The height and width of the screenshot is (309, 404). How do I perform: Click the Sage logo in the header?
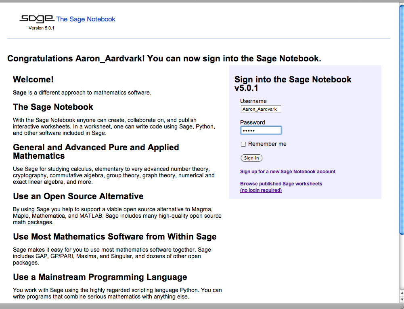(37, 19)
